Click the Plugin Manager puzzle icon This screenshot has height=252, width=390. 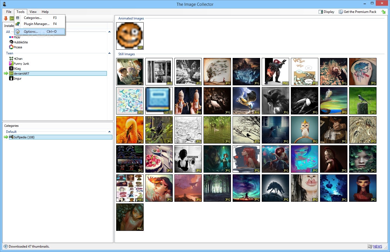point(18,24)
